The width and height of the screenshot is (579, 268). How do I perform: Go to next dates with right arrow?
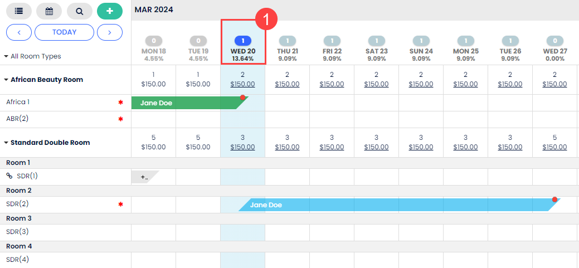point(110,32)
